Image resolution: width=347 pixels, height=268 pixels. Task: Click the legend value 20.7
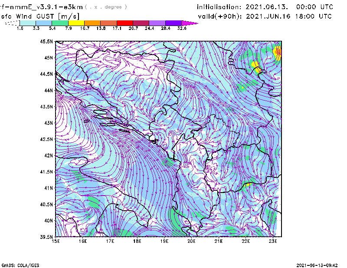pyautogui.click(x=133, y=28)
